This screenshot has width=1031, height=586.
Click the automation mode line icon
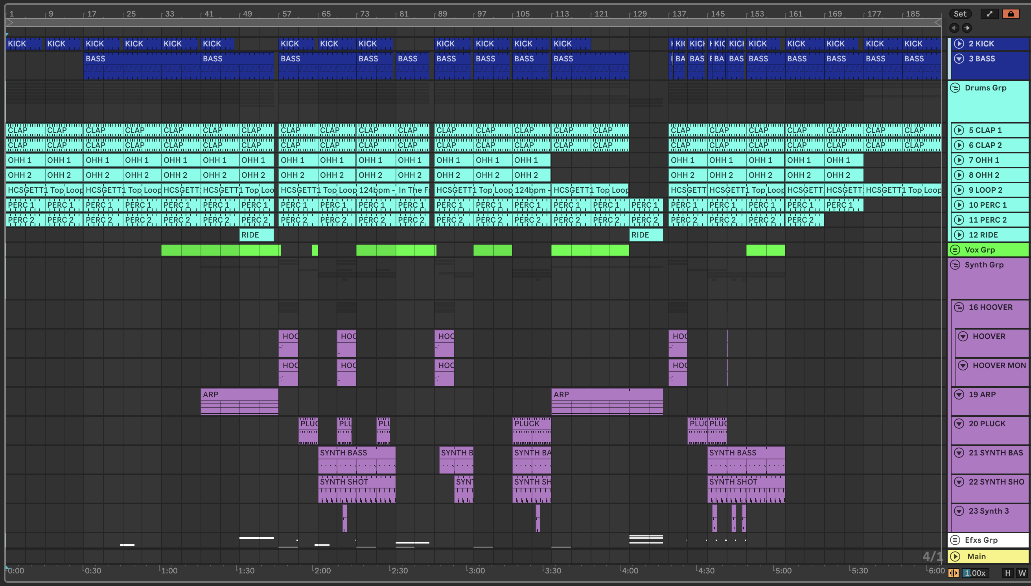point(990,14)
